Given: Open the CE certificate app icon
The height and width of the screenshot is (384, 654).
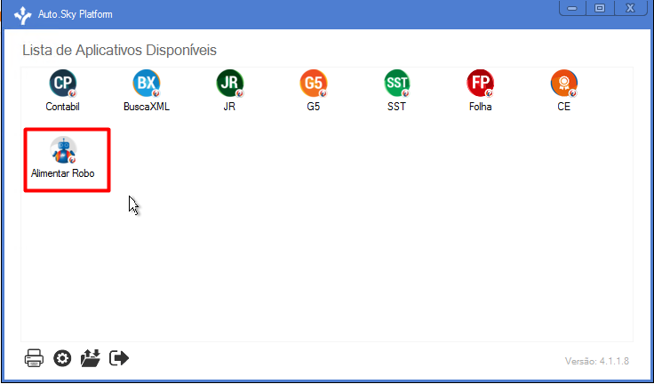Looking at the screenshot, I should [564, 84].
